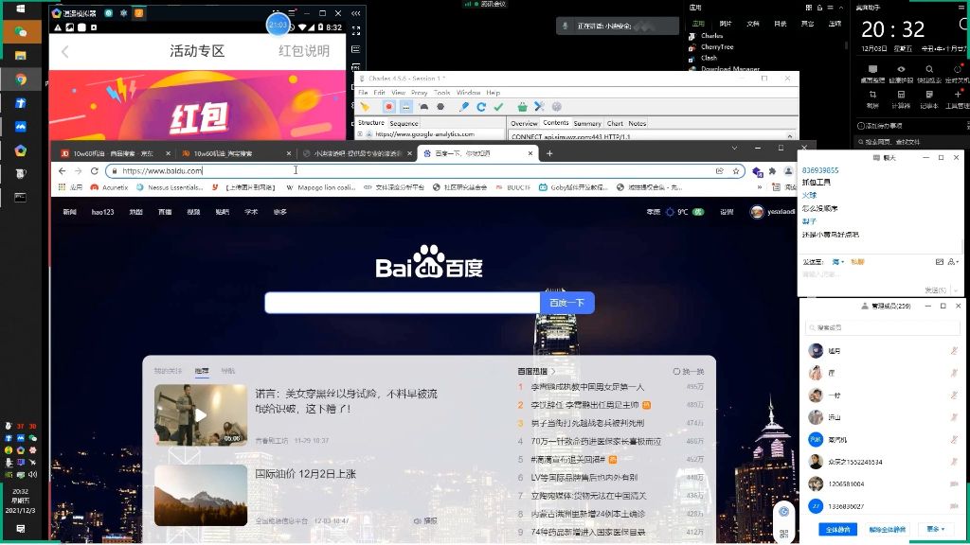Refresh hot search list with 换一换
The image size is (970, 545).
[x=689, y=371]
